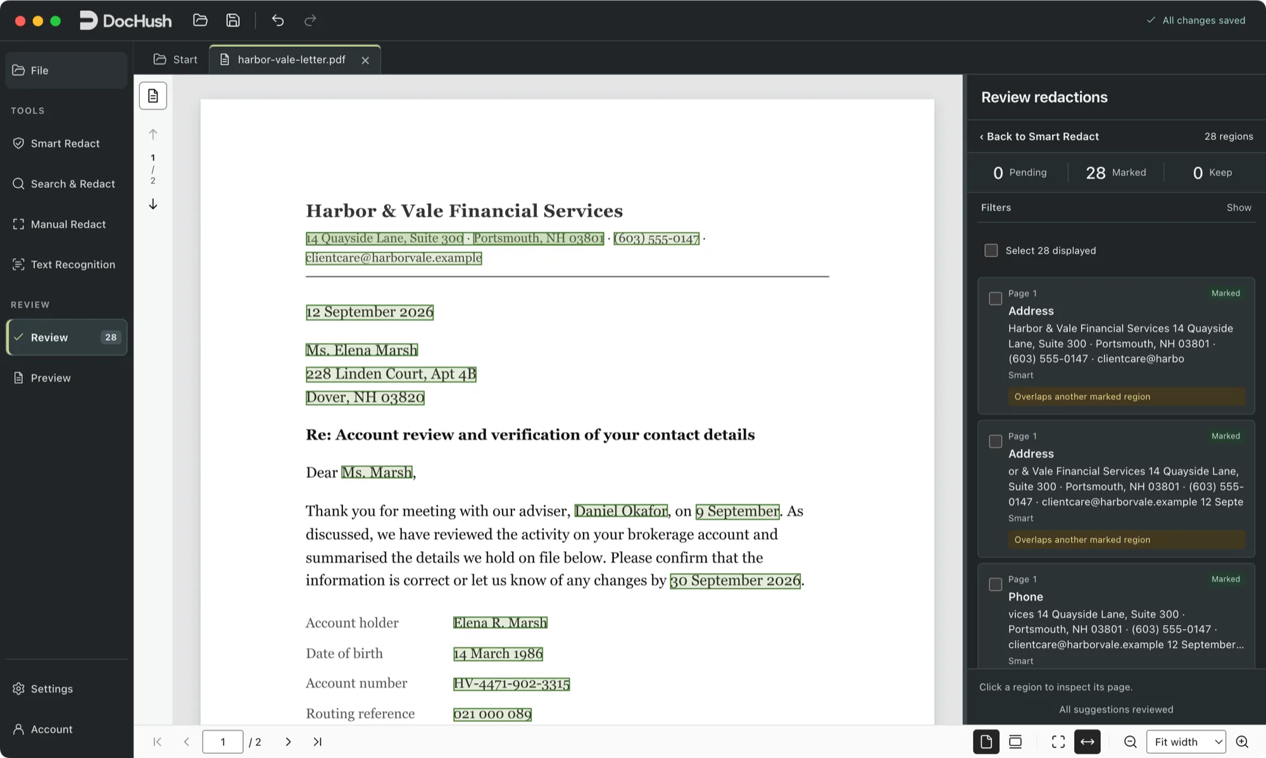Switch to the Start tab
The width and height of the screenshot is (1266, 758).
click(x=175, y=59)
